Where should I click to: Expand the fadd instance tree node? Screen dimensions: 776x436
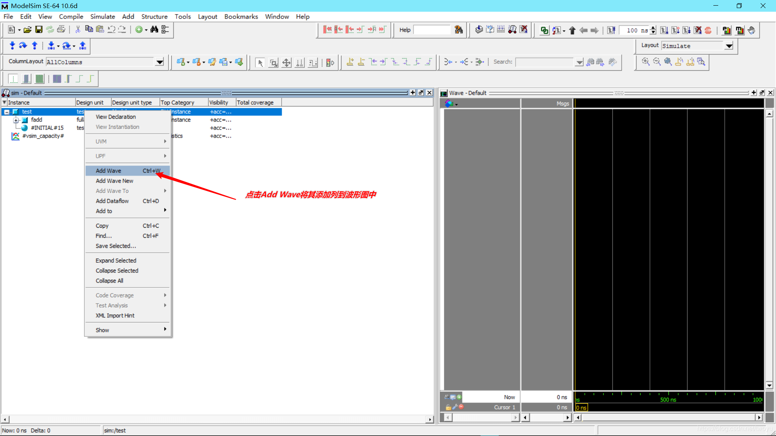coord(16,120)
